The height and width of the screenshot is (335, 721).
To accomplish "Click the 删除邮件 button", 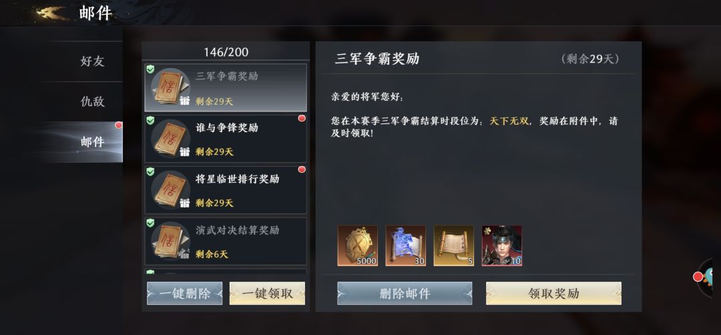I will pyautogui.click(x=405, y=293).
